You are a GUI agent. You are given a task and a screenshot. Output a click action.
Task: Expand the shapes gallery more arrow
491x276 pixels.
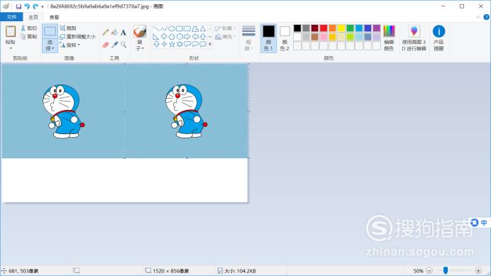click(210, 44)
